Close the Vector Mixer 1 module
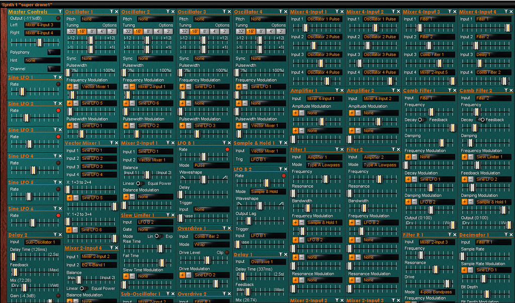This screenshot has width=515, height=303. coord(116,143)
